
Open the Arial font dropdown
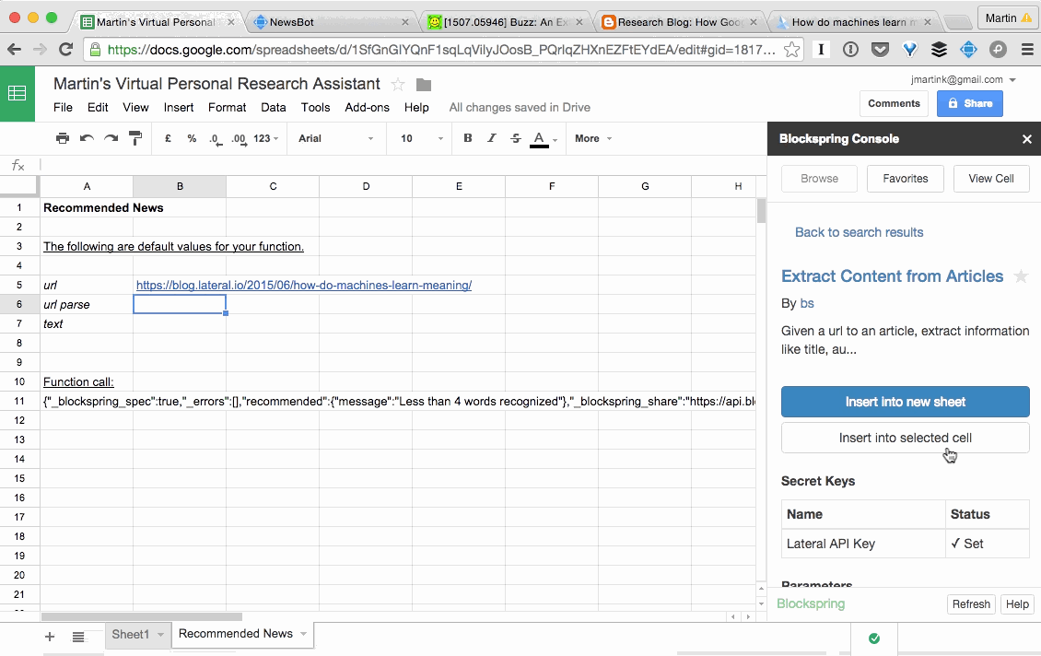335,138
